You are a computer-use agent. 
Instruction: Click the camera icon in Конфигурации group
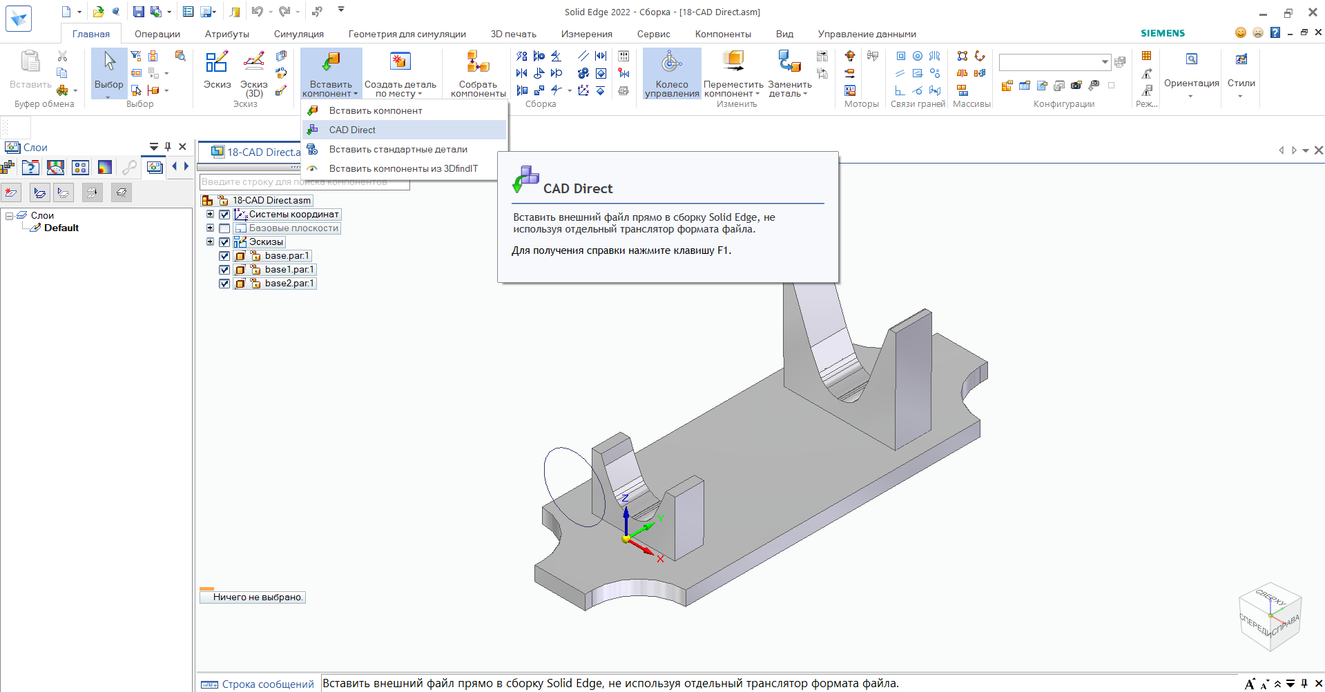click(x=1076, y=86)
